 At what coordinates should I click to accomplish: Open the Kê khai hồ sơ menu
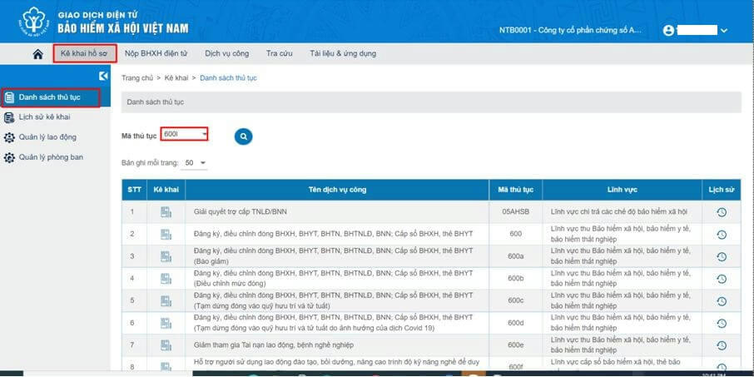(x=84, y=54)
